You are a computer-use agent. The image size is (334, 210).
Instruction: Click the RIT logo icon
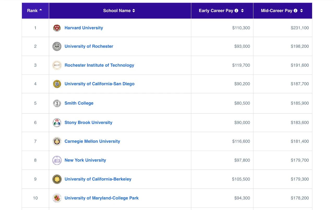(57, 65)
